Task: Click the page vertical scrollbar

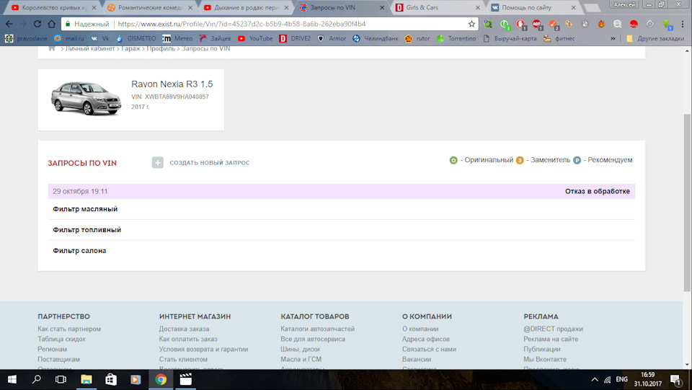Action: pos(687,202)
